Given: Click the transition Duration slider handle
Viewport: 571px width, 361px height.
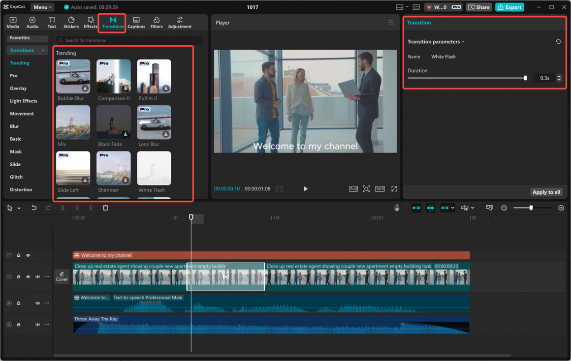Looking at the screenshot, I should pyautogui.click(x=525, y=78).
